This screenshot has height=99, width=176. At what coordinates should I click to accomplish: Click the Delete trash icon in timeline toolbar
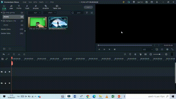pos(14,54)
